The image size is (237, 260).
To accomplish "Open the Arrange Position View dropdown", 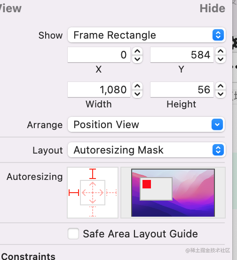I will pyautogui.click(x=146, y=124).
